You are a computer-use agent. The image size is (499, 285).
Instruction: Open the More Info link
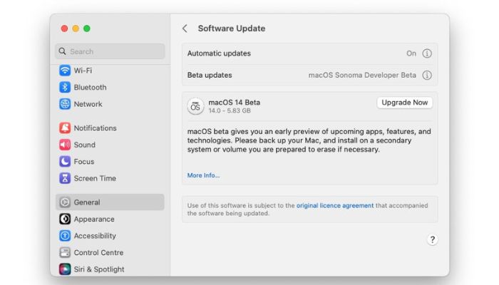tap(203, 175)
